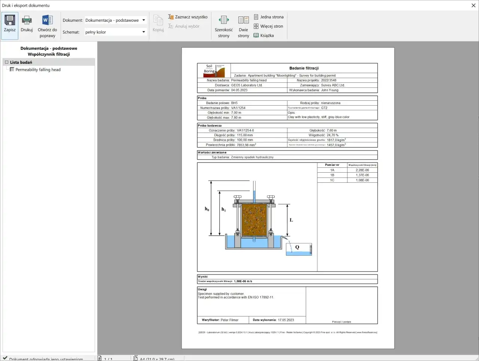Choose Więcej stron multi-page view
Screen dimensions: 479x361
pyautogui.click(x=268, y=26)
